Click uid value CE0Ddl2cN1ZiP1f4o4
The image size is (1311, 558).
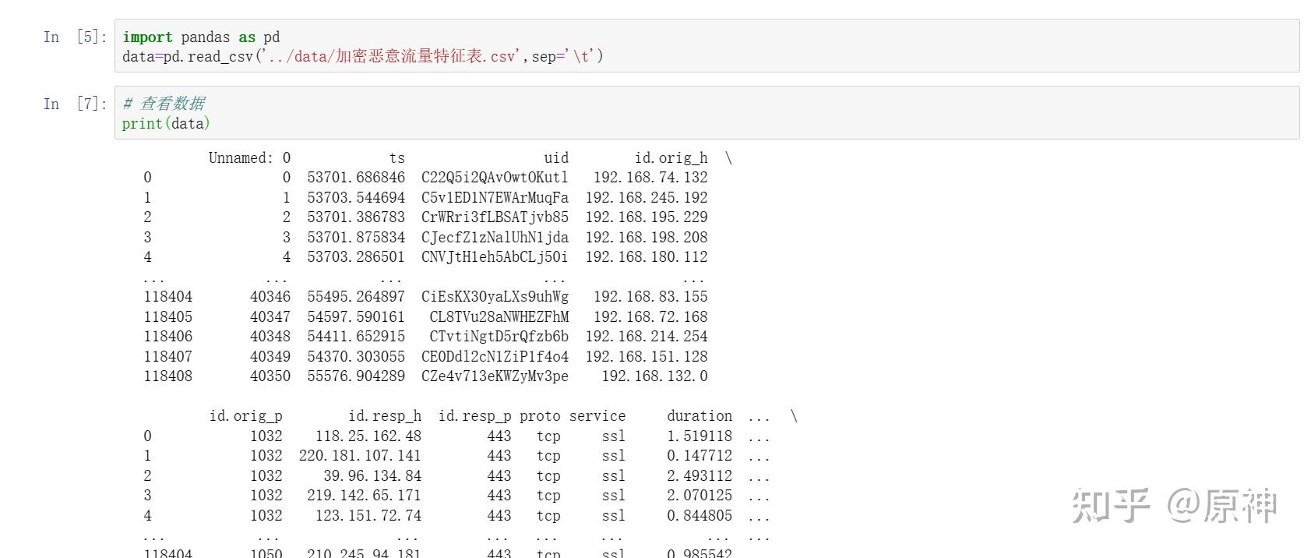pyautogui.click(x=495, y=357)
